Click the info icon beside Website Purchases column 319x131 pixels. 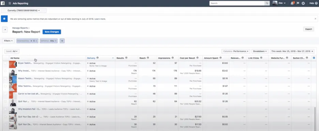tap(287, 58)
